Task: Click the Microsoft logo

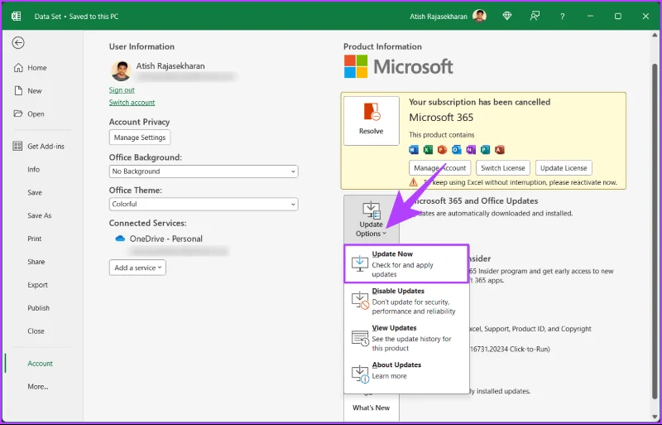Action: [x=398, y=67]
